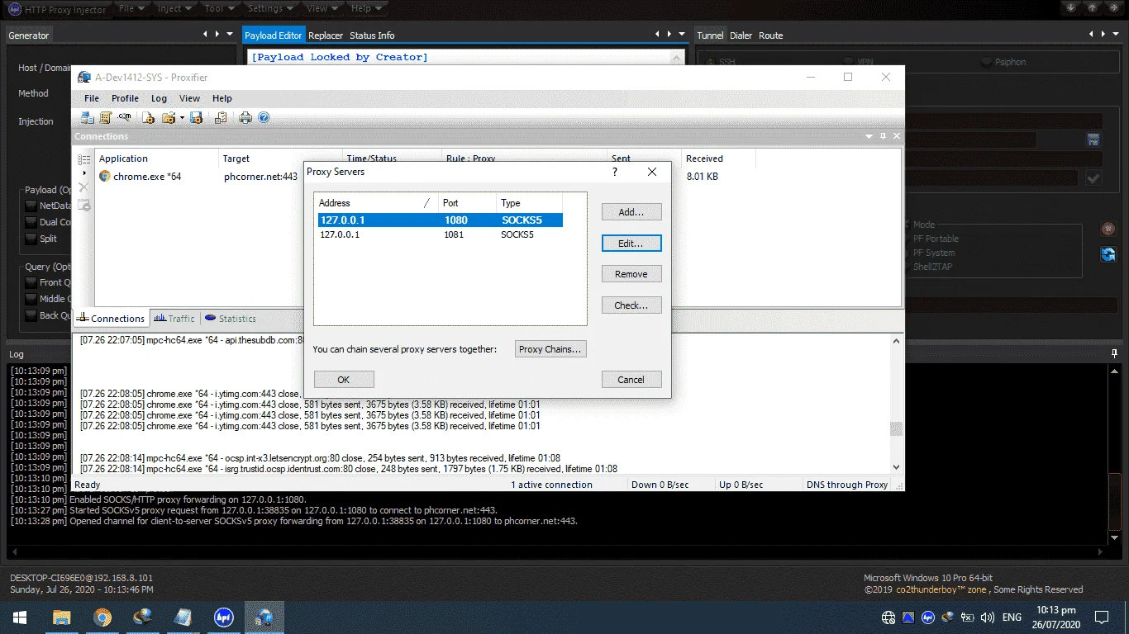
Task: Click the network globe icon in system tray
Action: pos(888,617)
